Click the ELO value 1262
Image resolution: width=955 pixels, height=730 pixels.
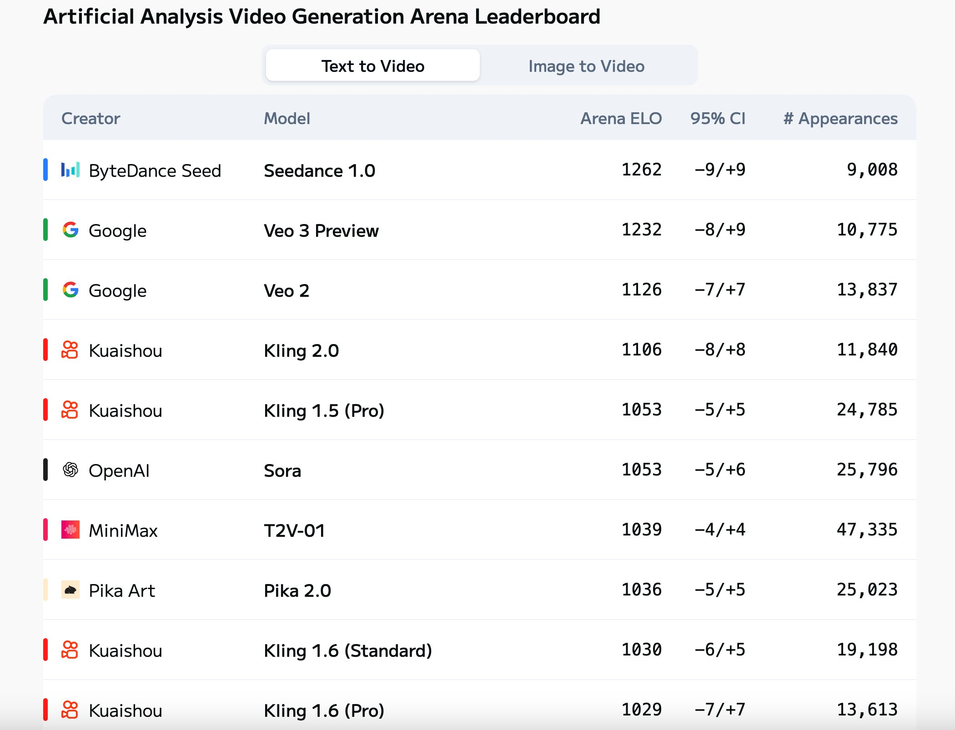[642, 170]
